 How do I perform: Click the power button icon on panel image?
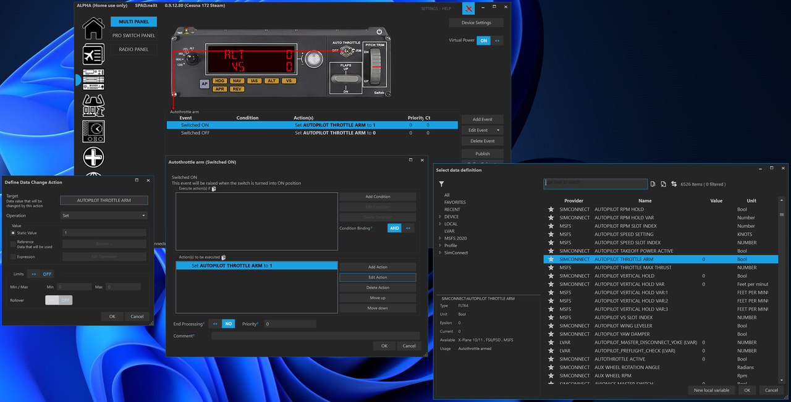coord(379,31)
